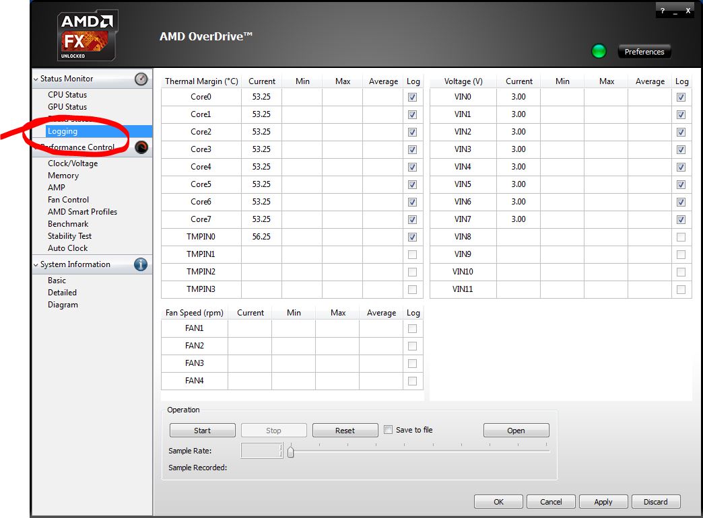This screenshot has height=518, width=703.
Task: Open the Auto Clock page
Action: click(68, 248)
